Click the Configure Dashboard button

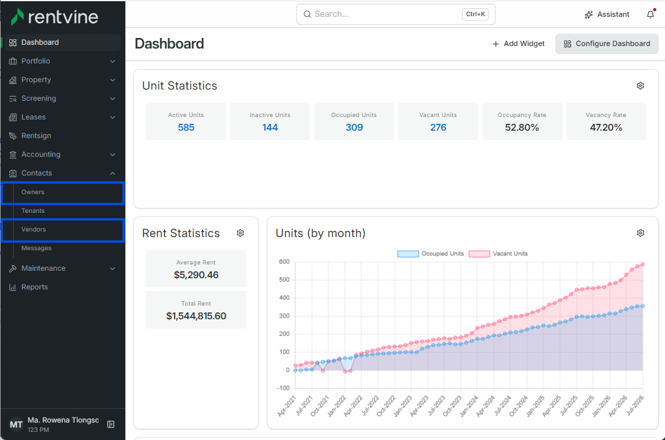coord(607,44)
